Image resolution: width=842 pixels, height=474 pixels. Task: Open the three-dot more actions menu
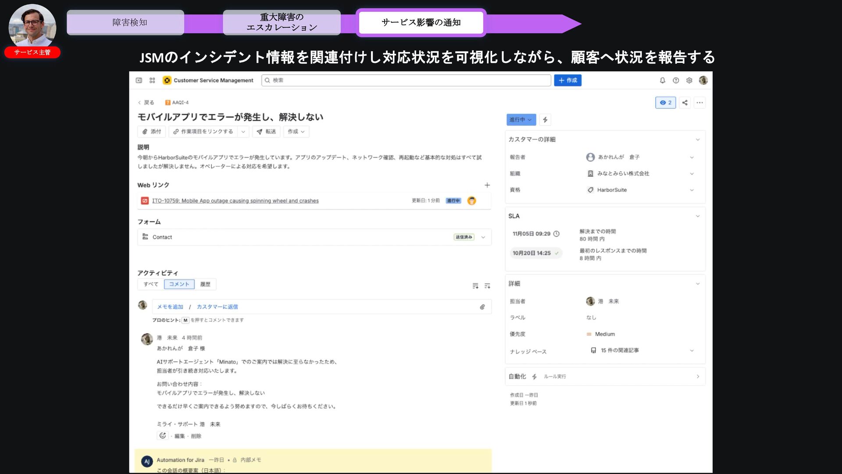coord(699,103)
